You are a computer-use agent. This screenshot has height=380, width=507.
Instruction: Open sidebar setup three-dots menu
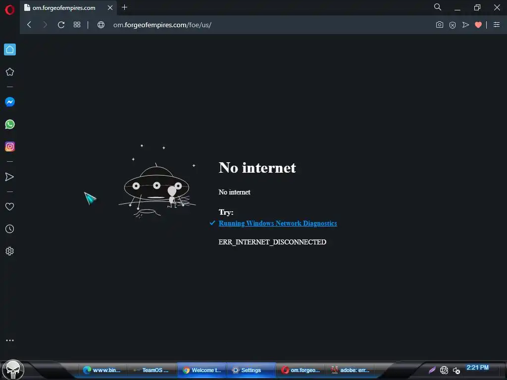(10, 340)
